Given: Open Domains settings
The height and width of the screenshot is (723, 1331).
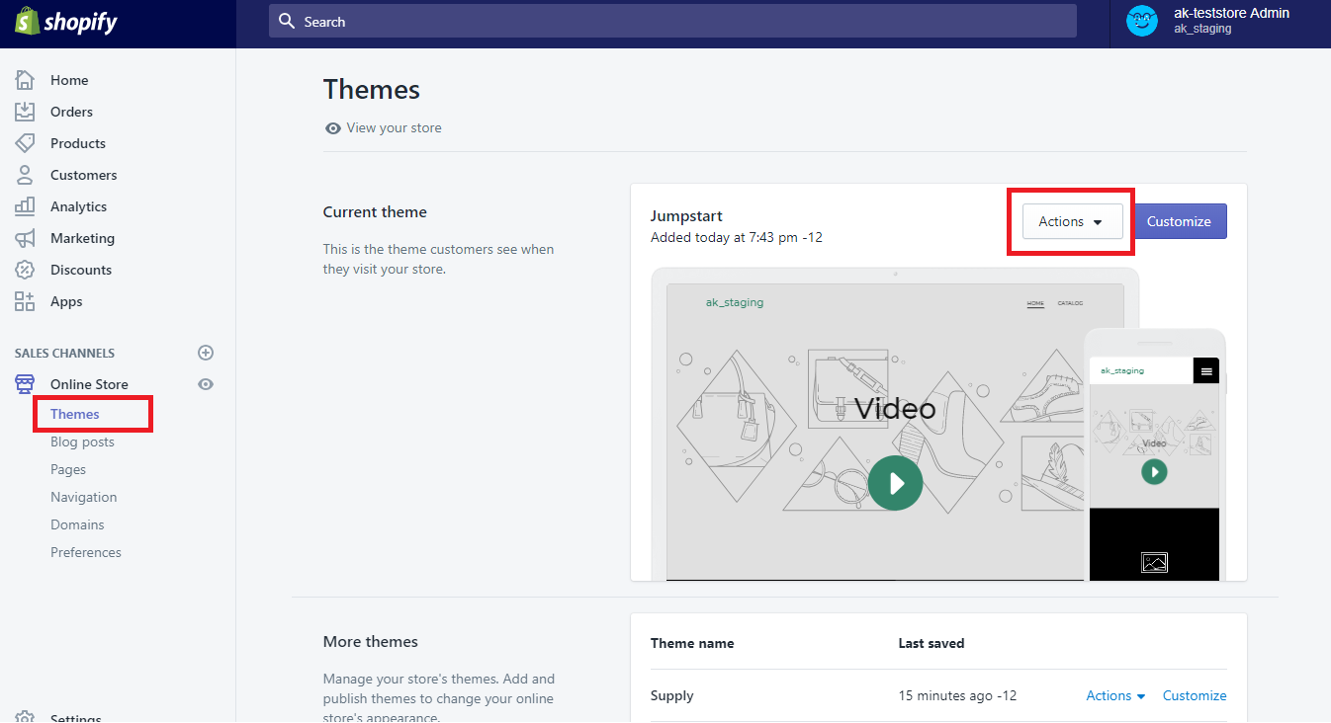Looking at the screenshot, I should coord(77,524).
